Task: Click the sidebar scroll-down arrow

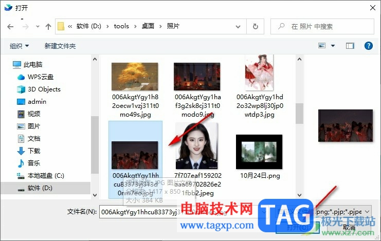Action: (95, 195)
